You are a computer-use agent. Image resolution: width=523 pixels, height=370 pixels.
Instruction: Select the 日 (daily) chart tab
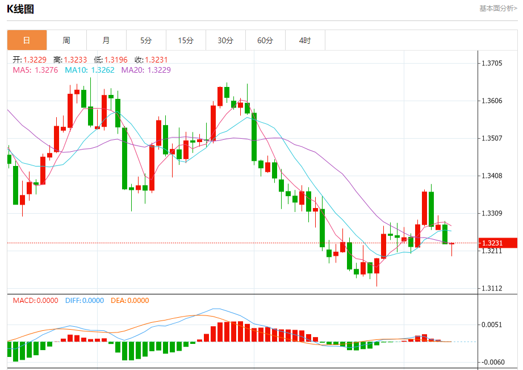(27, 40)
